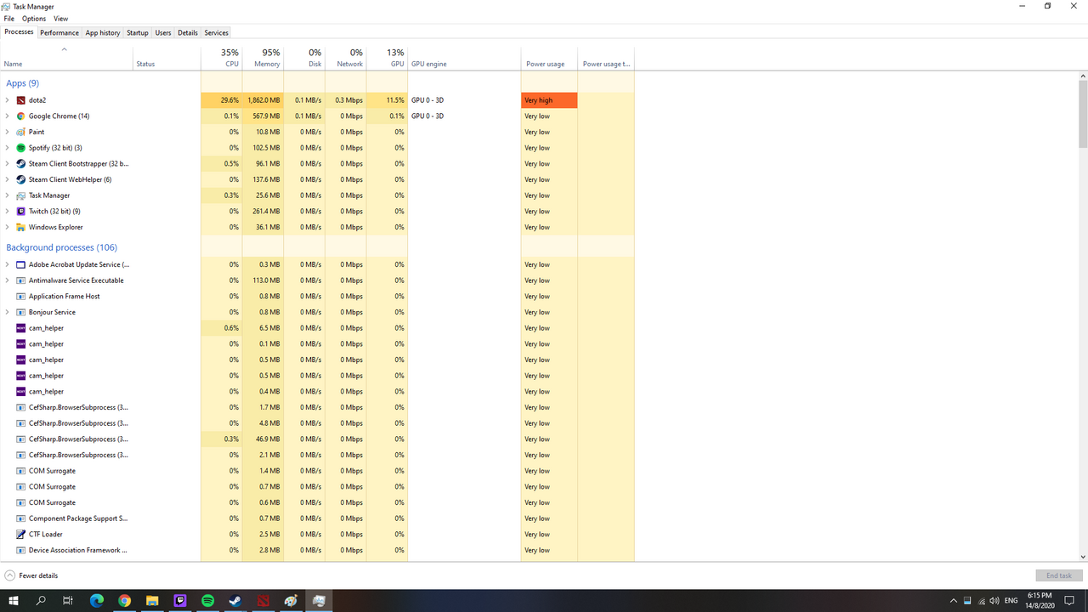
Task: Expand the Antimalware Service Executable group
Action: 7,280
